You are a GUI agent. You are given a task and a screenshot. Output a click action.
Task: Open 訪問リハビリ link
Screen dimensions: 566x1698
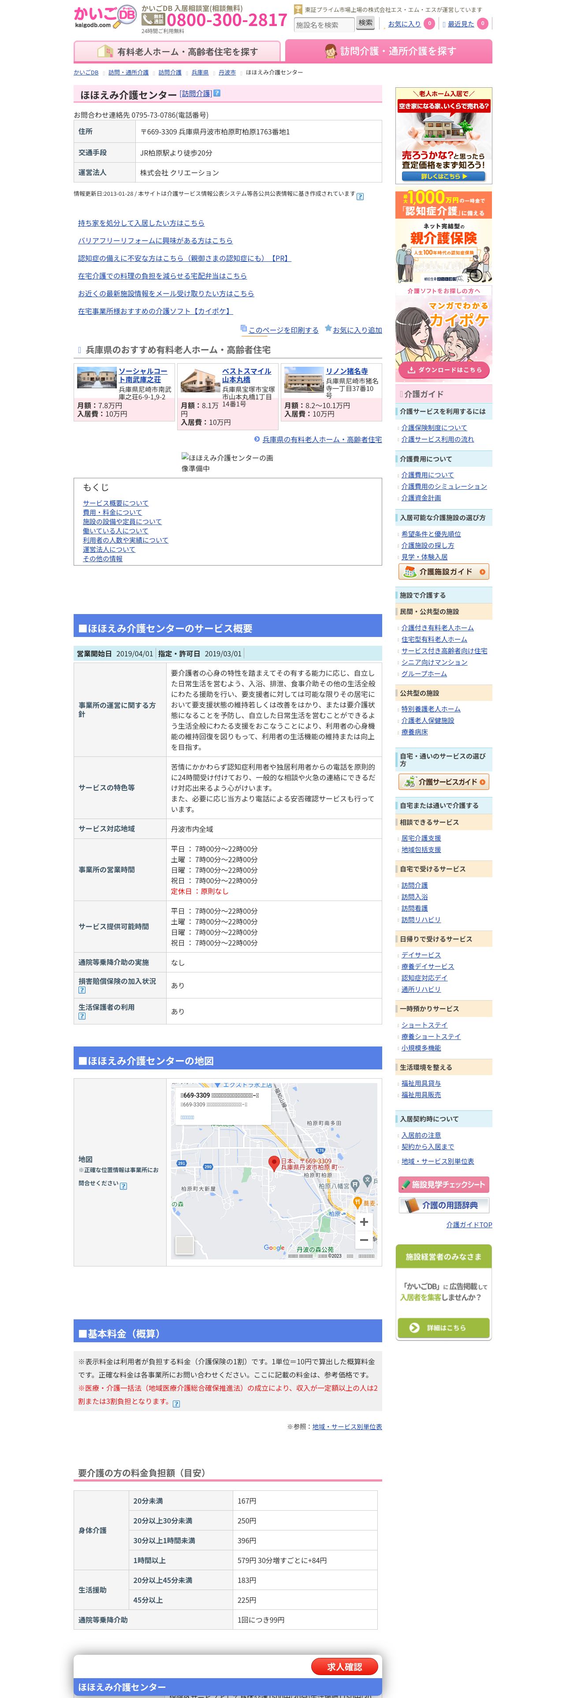[x=421, y=920]
